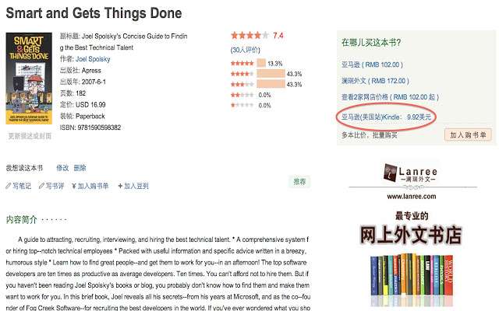The image size is (499, 311).
Task: Open 亚马逊 RMB 102.00 purchase link
Action: [x=373, y=65]
